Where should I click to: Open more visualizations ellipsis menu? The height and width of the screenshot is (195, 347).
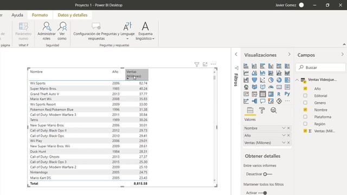click(x=287, y=101)
